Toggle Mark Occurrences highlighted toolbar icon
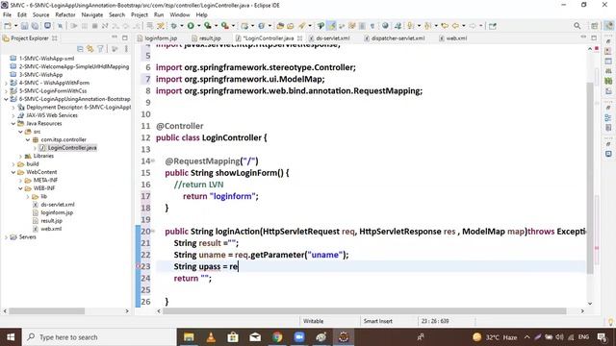 (332, 26)
